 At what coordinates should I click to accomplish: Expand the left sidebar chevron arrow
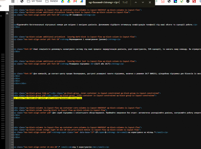(x=1, y=6)
